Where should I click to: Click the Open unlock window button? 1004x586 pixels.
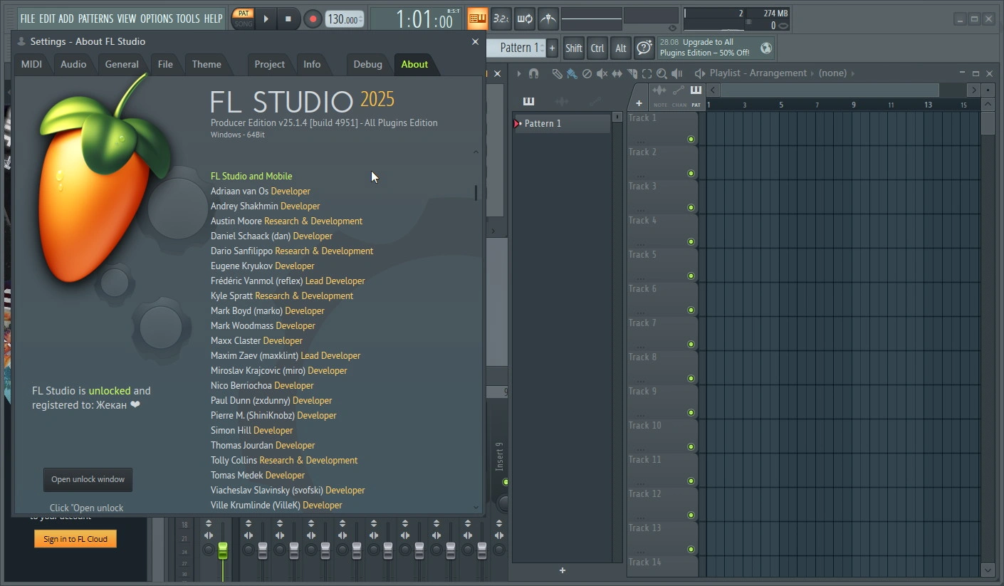[88, 479]
